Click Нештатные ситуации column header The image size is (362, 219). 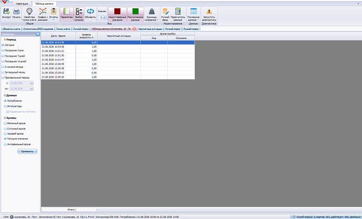(119, 36)
